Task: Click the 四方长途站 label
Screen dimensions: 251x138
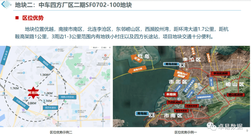Action: coord(51,107)
